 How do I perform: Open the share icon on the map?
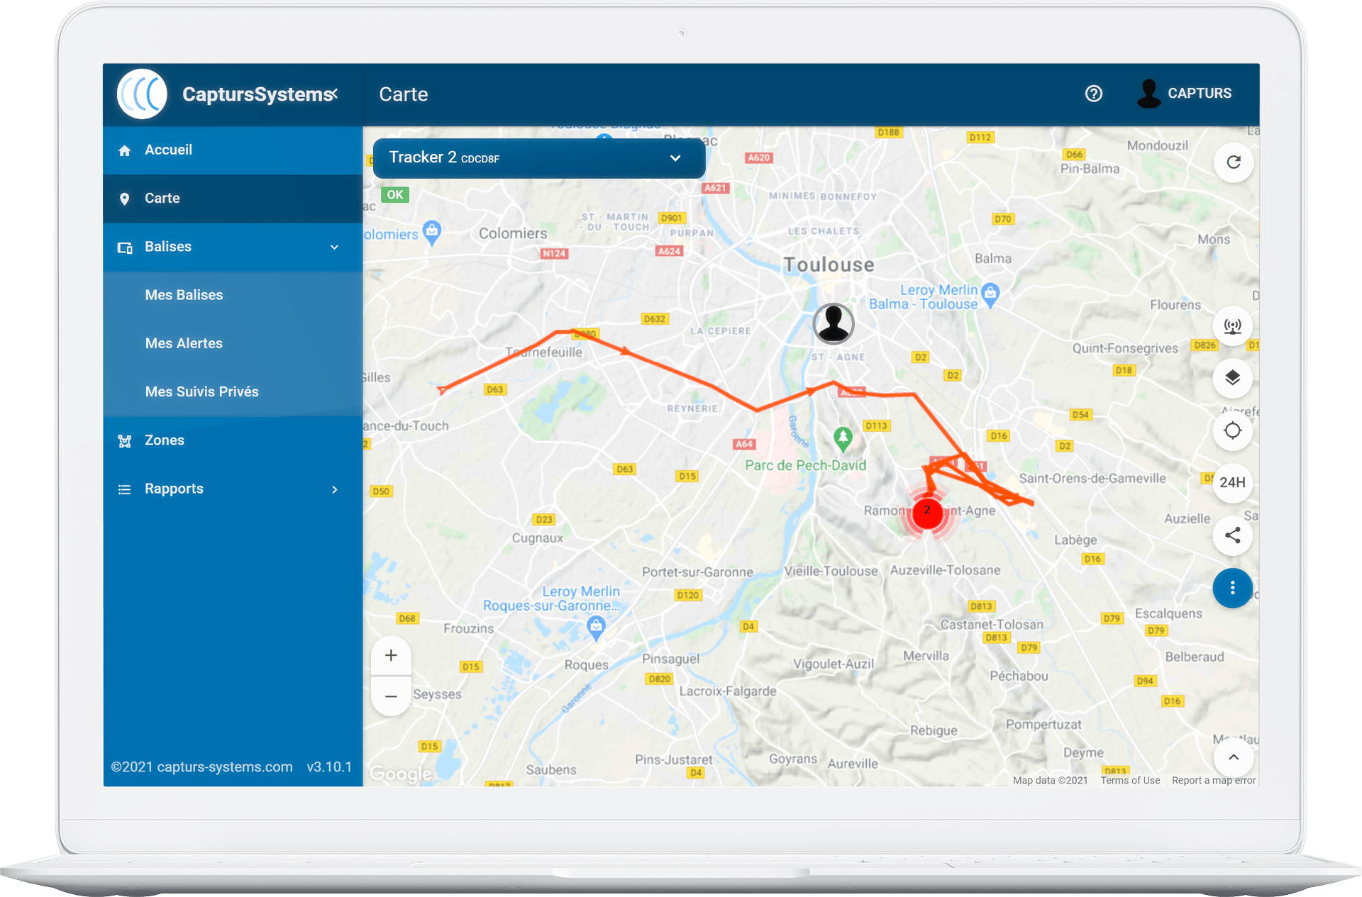click(x=1233, y=536)
